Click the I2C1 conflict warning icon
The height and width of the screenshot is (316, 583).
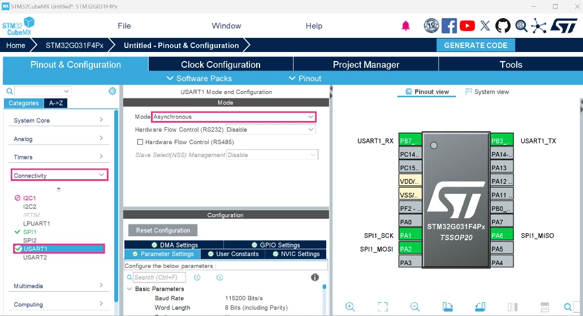17,198
